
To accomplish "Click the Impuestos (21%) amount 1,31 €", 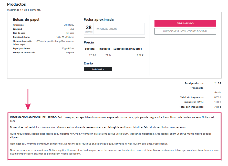I will click(217, 102).
